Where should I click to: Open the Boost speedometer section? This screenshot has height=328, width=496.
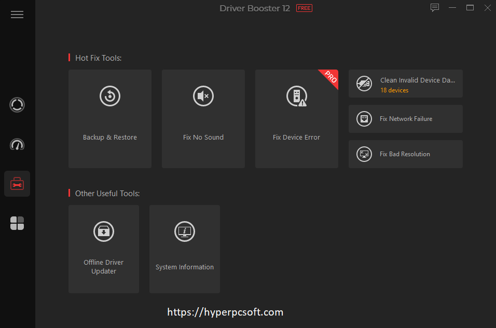pos(17,145)
